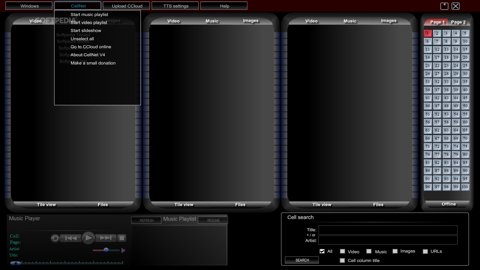
Task: Enable the Music search filter checkbox
Action: point(369,251)
